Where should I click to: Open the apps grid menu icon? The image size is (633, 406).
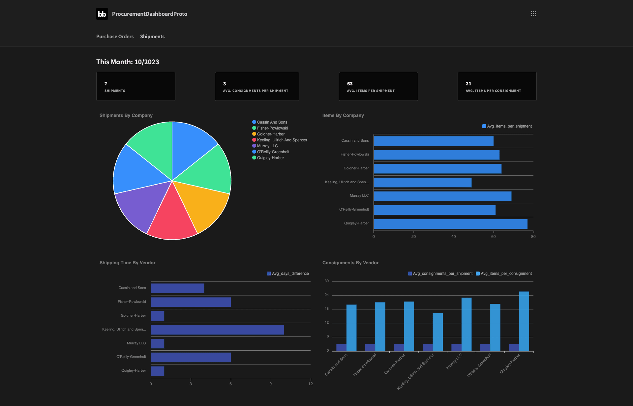pos(533,14)
